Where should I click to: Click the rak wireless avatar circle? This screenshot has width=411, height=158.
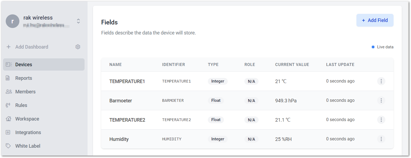[13, 21]
